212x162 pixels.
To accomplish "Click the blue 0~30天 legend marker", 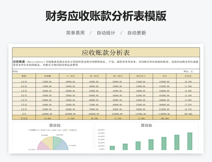I will click(x=37, y=130).
